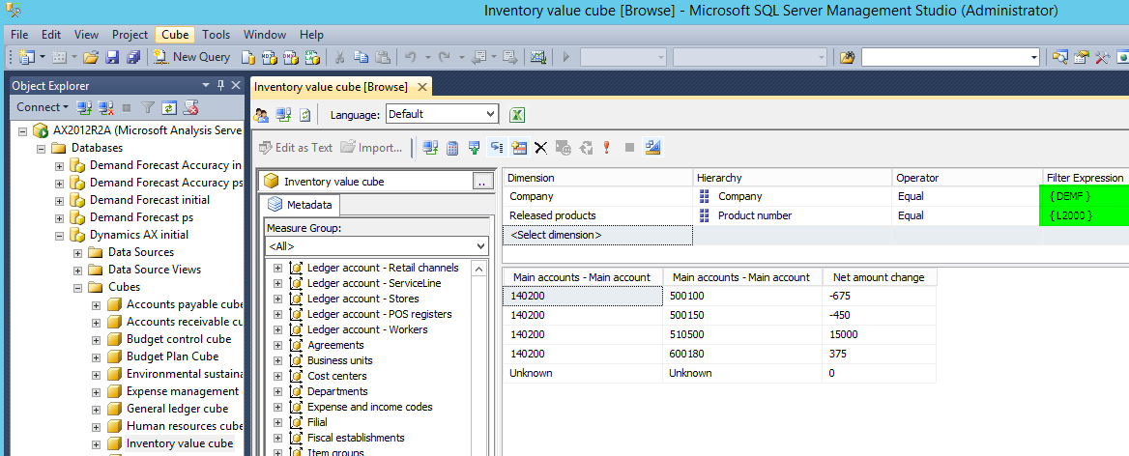This screenshot has height=456, width=1129.
Task: Collapse the Dynamics AX initial database node
Action: pos(59,235)
